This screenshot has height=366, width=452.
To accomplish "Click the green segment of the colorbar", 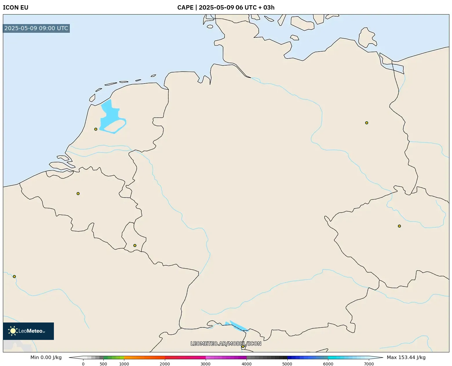I will click(x=114, y=358).
